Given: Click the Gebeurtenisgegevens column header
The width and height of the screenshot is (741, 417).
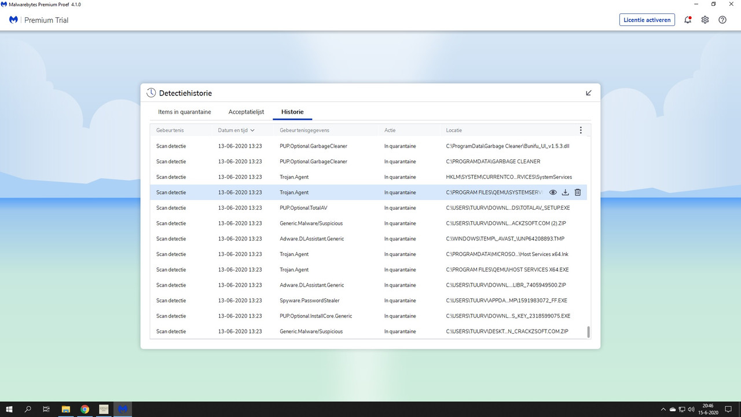Looking at the screenshot, I should [305, 130].
